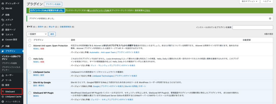Viewport: 276px width, 104px height.
Task: Delete Hello Dolly via 削除 link
Action: pos(42,62)
